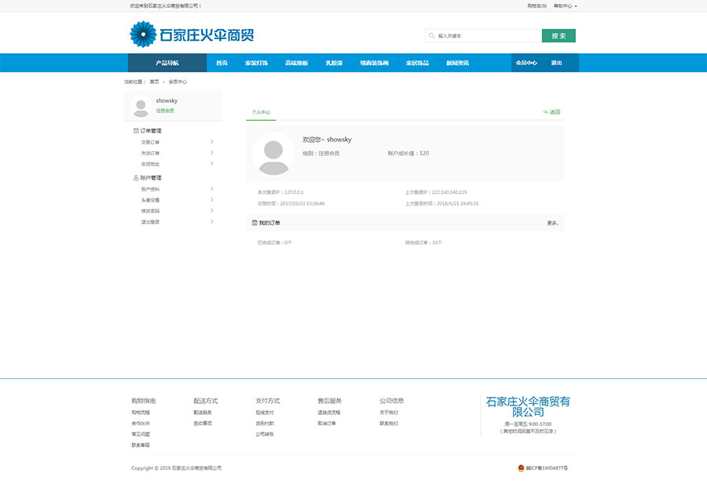
Task: Click the 订单管理 section icon
Action: [136, 131]
